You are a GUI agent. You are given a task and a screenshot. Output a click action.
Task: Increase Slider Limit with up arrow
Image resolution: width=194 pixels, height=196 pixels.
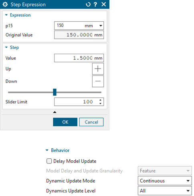101,100
